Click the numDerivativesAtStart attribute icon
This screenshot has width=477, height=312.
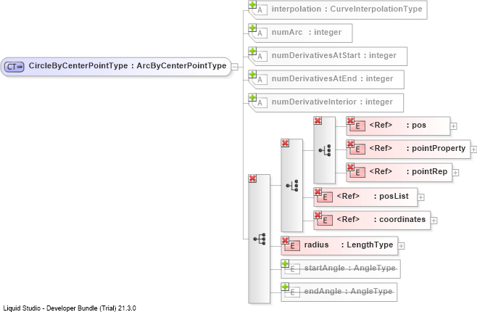click(x=260, y=57)
